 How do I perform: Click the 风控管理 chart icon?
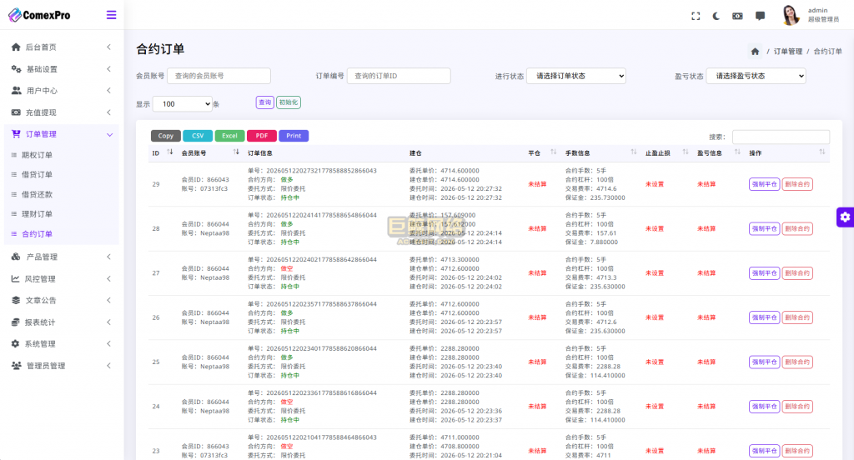[15, 278]
